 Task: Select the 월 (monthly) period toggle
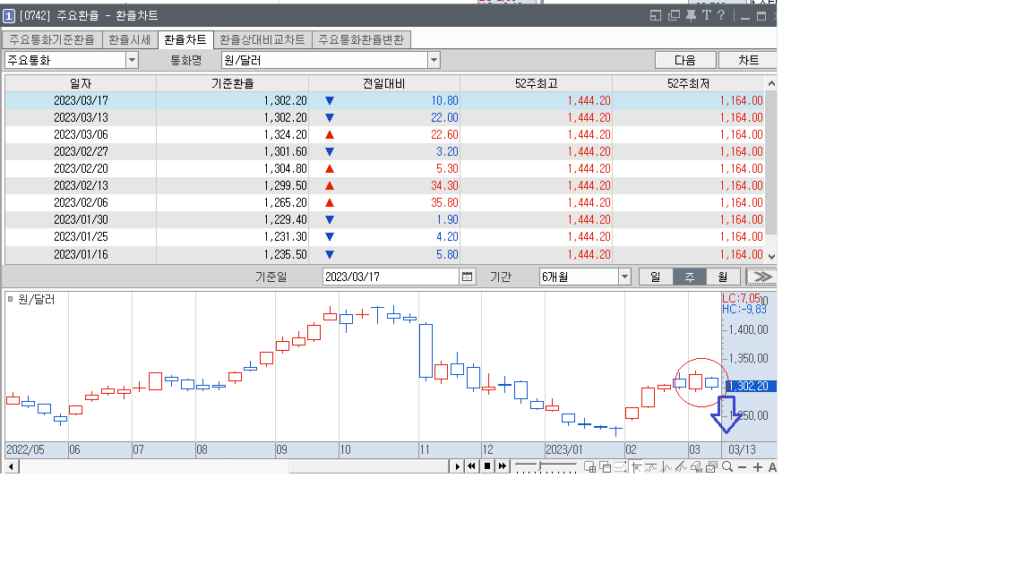[723, 277]
